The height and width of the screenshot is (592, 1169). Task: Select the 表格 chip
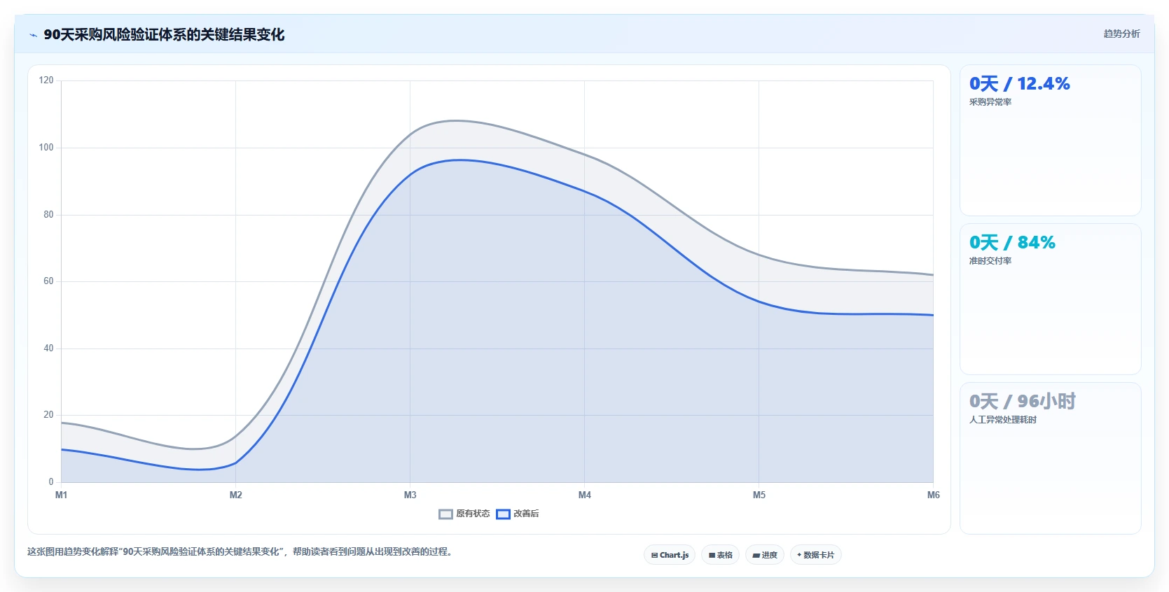(x=720, y=555)
